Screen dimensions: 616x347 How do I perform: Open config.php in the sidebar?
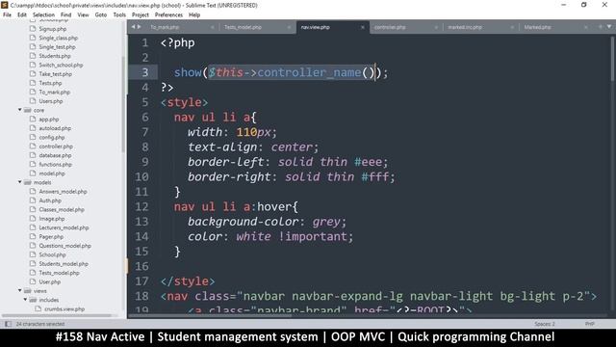(x=52, y=137)
